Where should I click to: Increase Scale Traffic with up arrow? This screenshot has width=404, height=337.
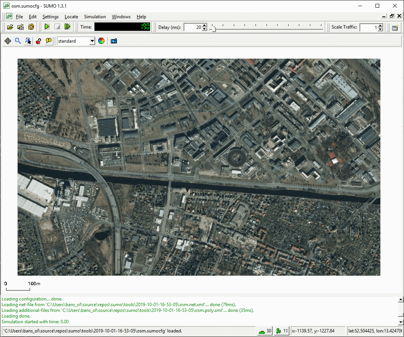tap(380, 26)
